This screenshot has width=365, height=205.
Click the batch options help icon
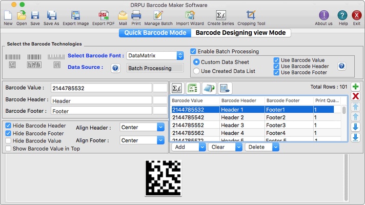(341, 66)
